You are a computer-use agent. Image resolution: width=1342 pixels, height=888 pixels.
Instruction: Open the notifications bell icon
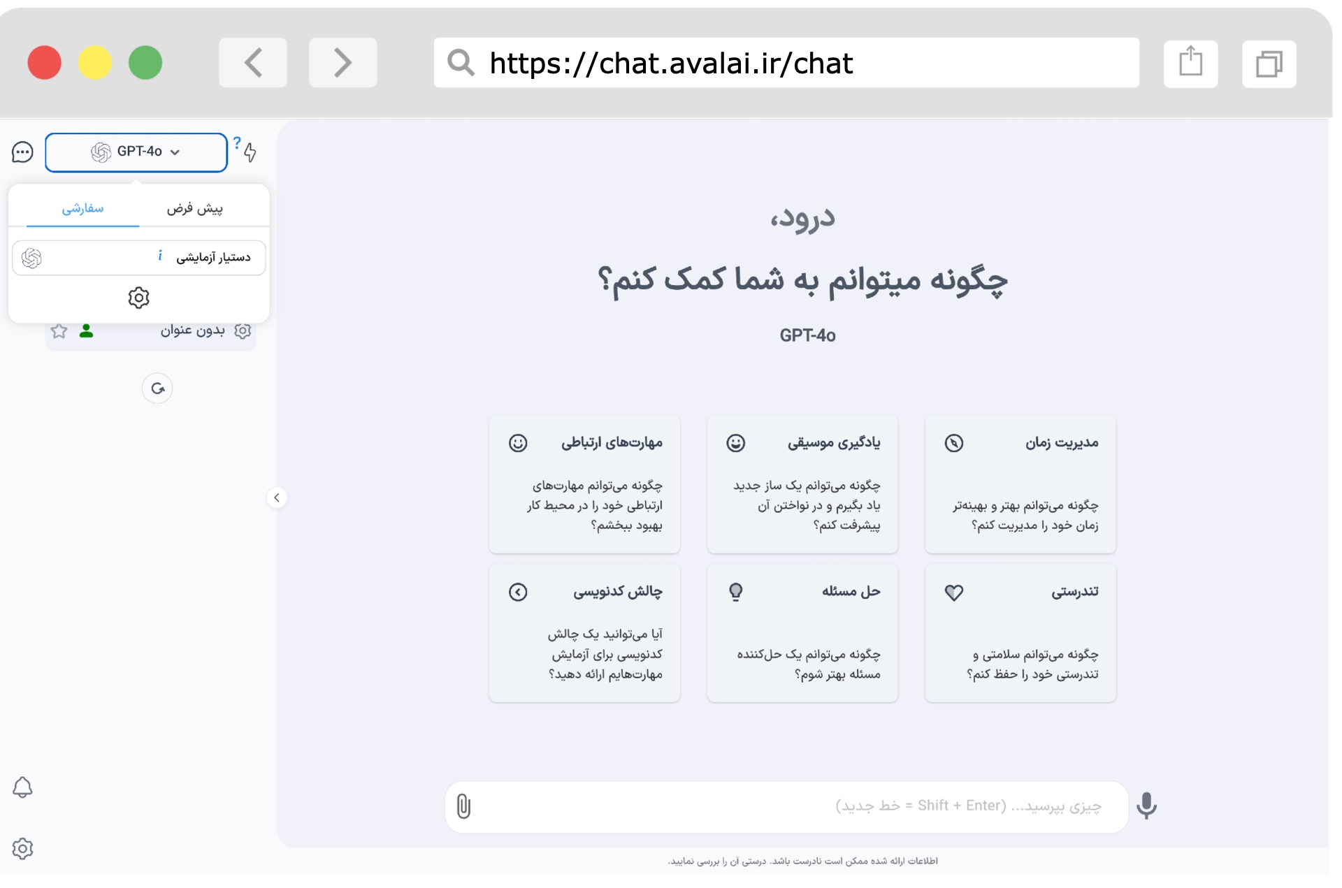(22, 787)
